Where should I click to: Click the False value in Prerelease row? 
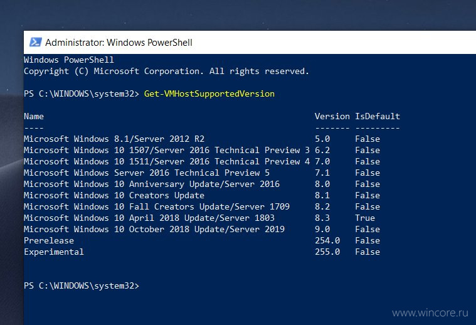tap(368, 240)
